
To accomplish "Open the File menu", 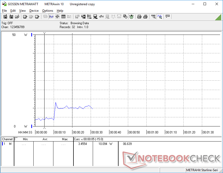I will pos(4,11).
